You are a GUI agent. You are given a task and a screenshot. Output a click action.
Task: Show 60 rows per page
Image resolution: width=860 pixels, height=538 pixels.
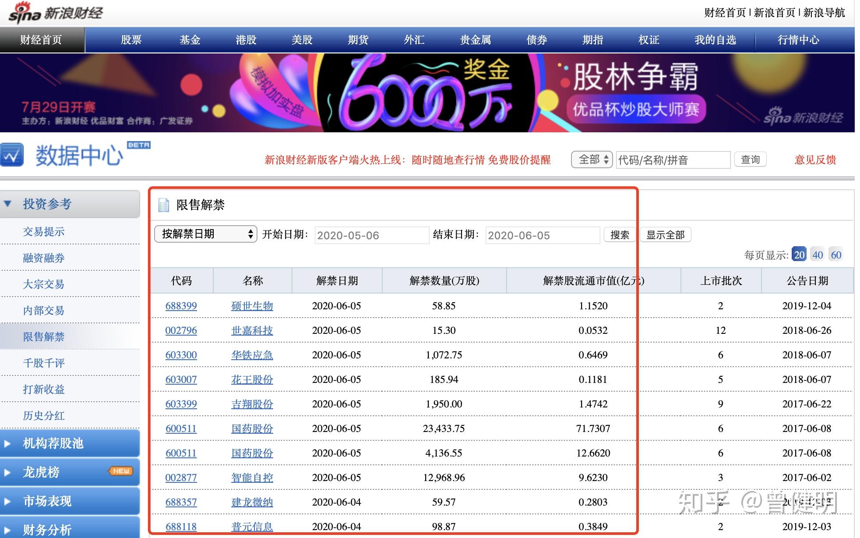click(836, 255)
